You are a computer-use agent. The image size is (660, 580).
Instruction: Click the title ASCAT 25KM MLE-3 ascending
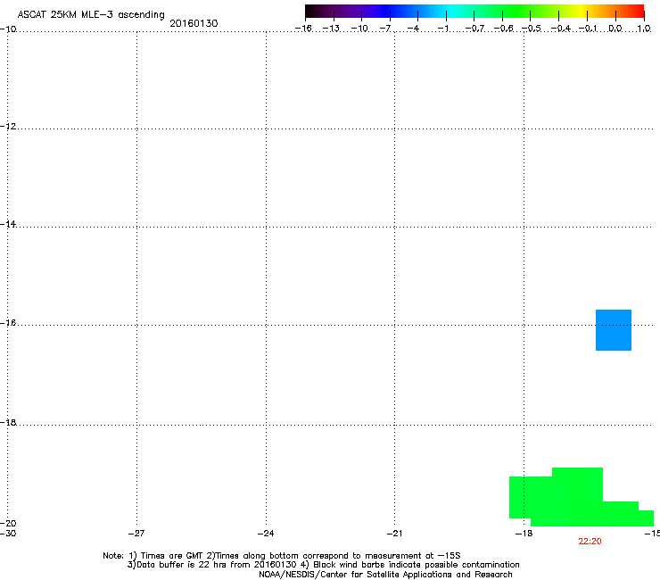tap(91, 15)
